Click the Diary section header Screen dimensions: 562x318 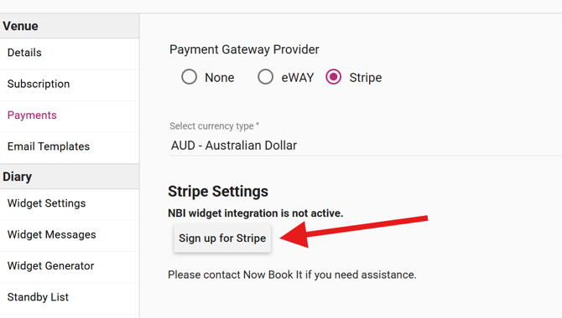[x=70, y=177]
